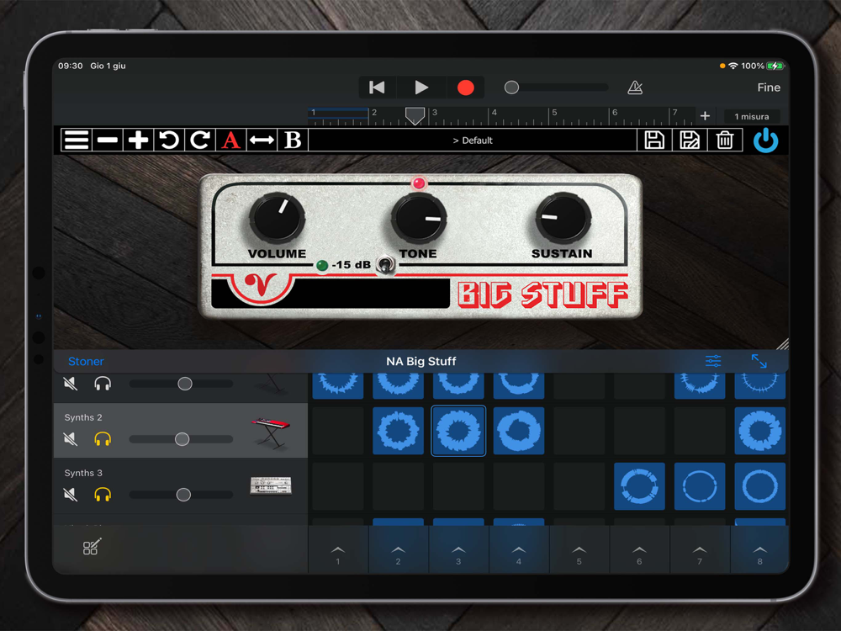
Task: Tap the battery indicator in status bar
Action: pyautogui.click(x=775, y=66)
